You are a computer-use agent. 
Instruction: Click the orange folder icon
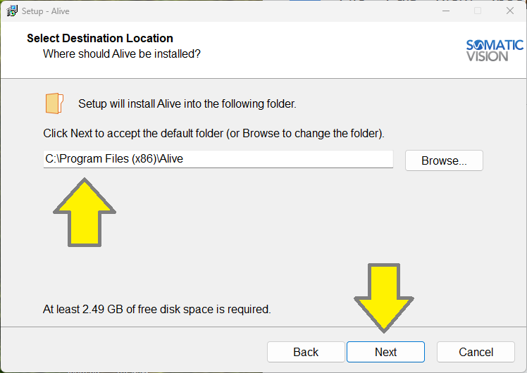click(x=54, y=103)
